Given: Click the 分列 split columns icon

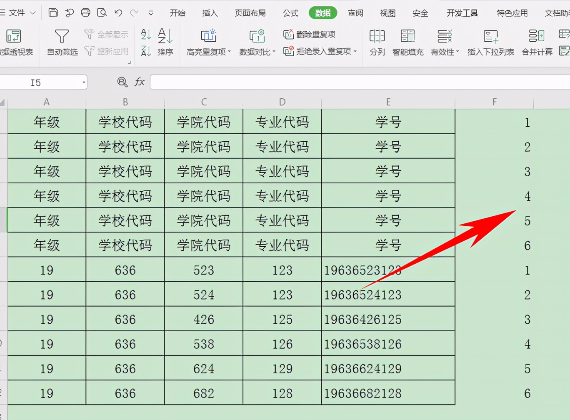Looking at the screenshot, I should (x=377, y=37).
